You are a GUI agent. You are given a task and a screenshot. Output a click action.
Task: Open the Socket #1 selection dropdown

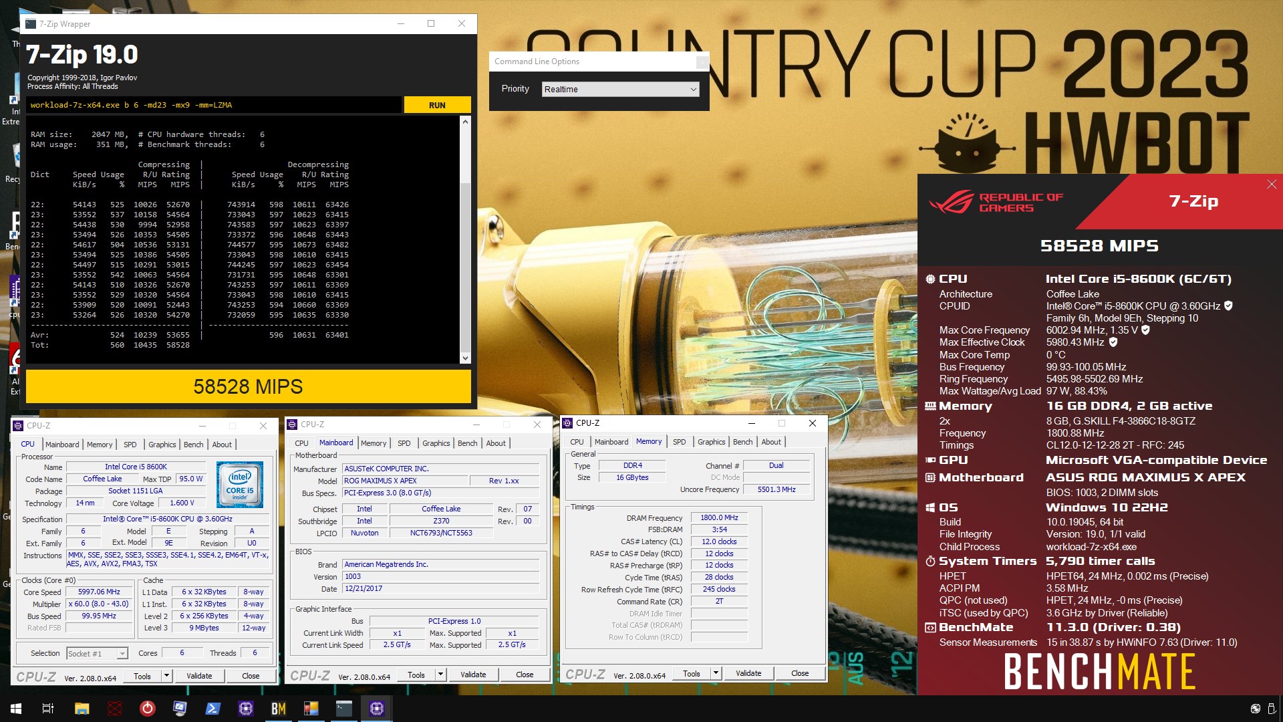click(x=97, y=654)
